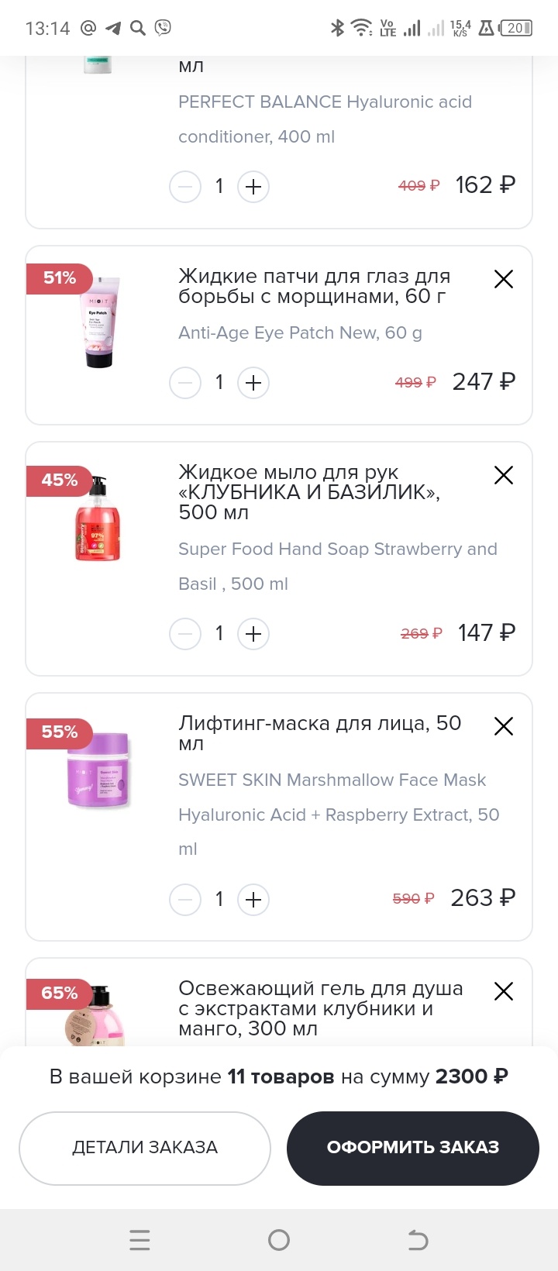Open the purple face mask thumbnail
The width and height of the screenshot is (558, 1271).
pyautogui.click(x=99, y=771)
